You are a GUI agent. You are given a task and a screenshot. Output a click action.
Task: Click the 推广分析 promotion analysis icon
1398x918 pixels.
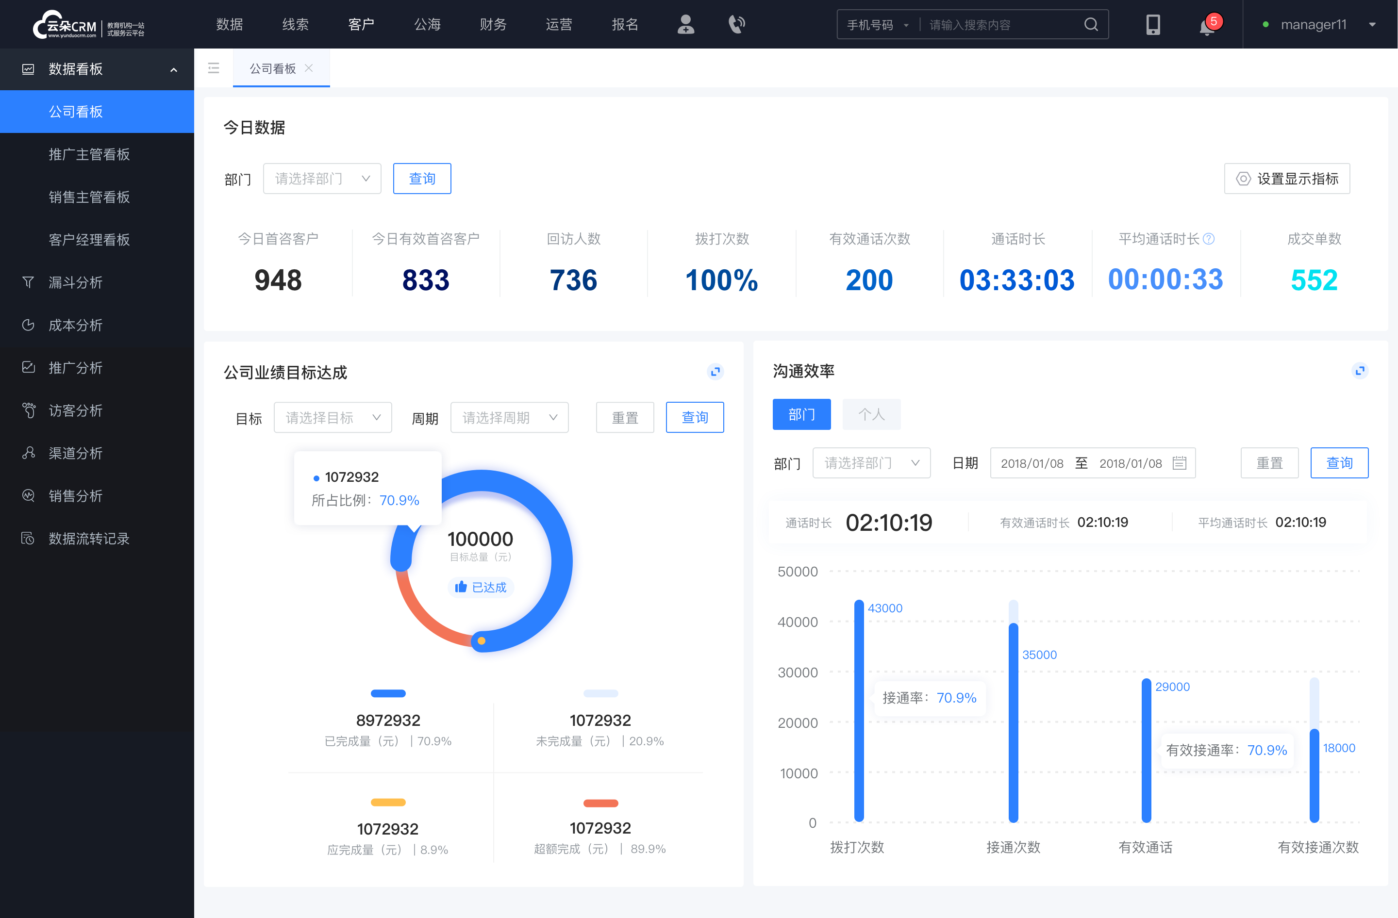28,367
